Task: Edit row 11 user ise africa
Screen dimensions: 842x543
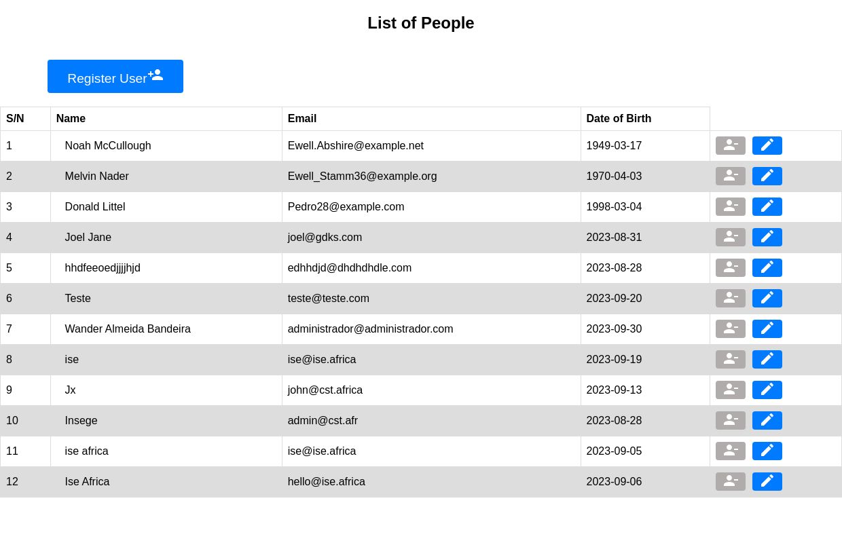Action: tap(767, 451)
